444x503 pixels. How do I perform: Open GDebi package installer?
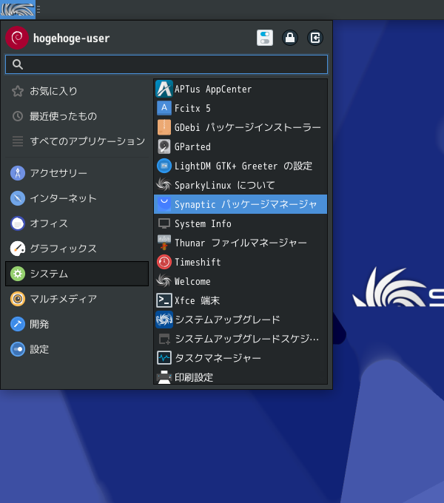[240, 127]
